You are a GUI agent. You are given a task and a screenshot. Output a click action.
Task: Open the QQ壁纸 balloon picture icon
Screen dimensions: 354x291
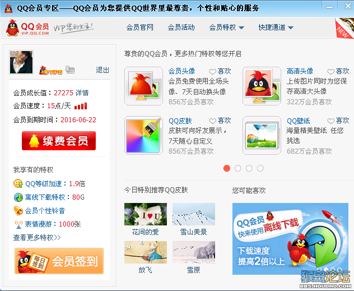(262, 136)
